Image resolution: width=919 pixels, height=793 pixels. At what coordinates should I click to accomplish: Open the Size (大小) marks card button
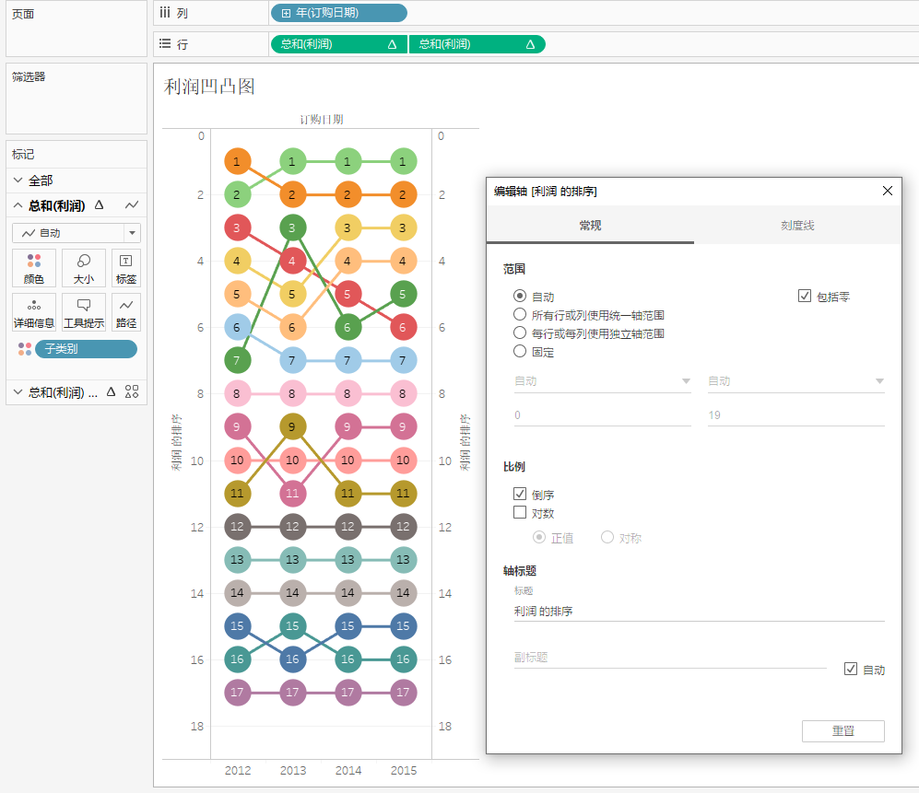coord(84,268)
